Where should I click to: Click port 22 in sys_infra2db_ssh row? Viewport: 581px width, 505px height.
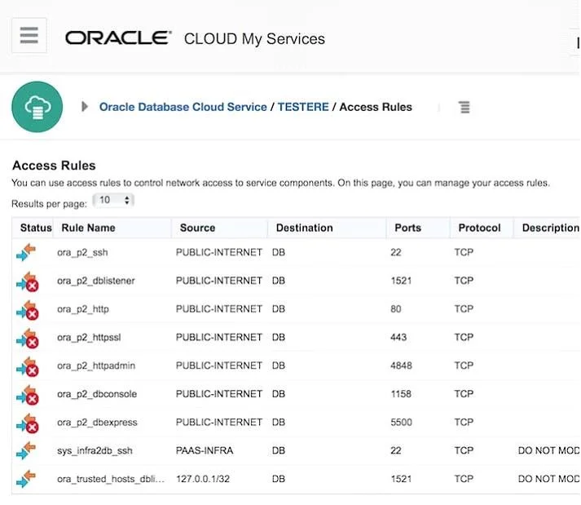pyautogui.click(x=396, y=450)
